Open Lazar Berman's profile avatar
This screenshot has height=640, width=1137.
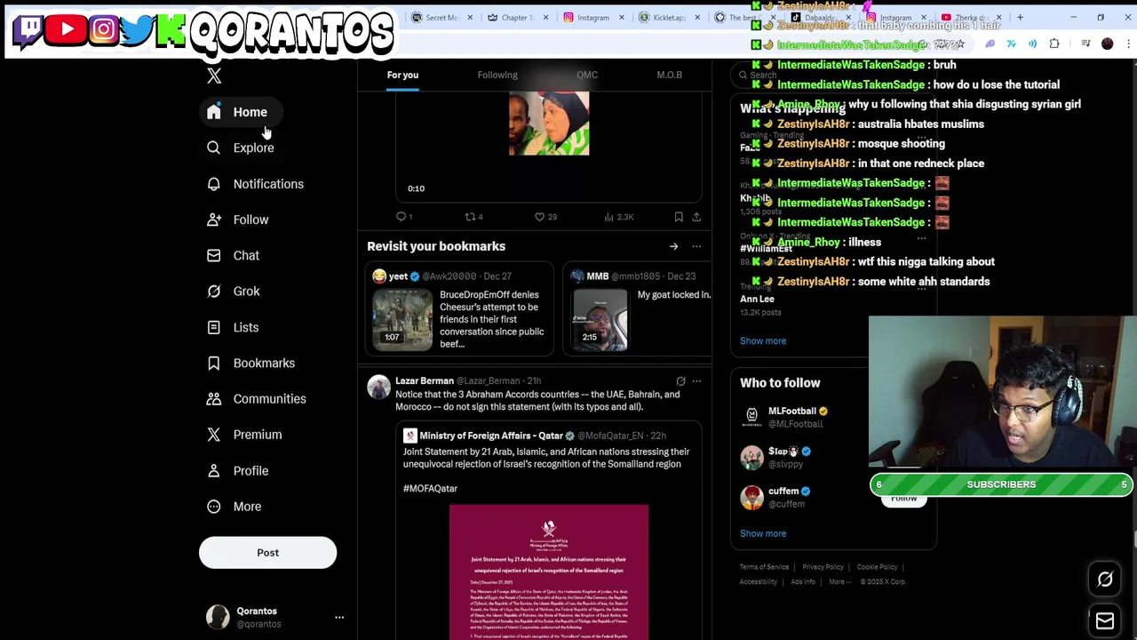[379, 387]
